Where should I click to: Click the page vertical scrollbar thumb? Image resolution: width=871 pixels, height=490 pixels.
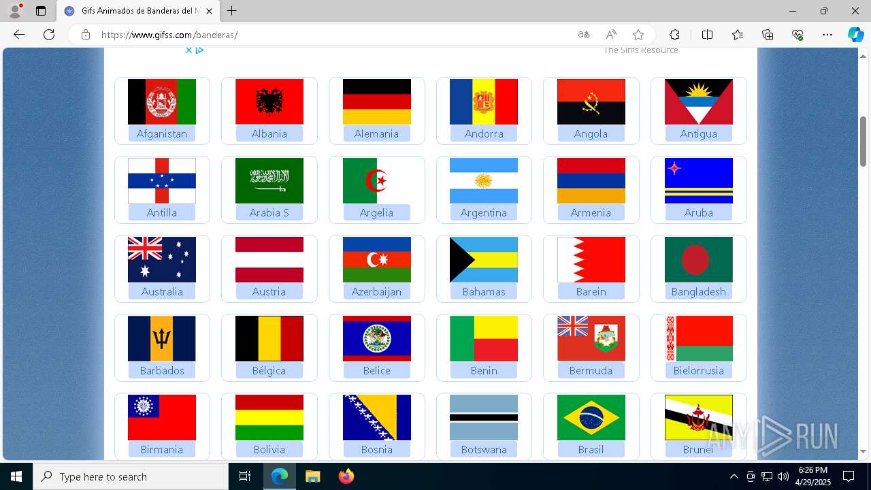click(x=863, y=141)
